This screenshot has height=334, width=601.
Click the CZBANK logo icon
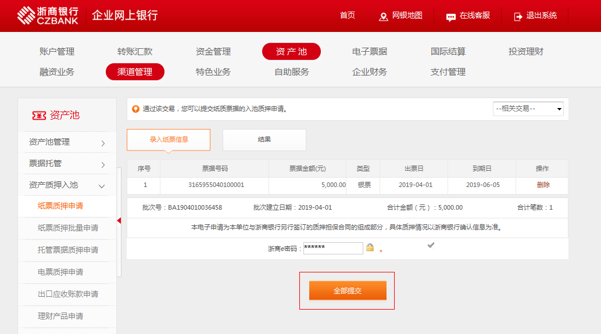(26, 15)
